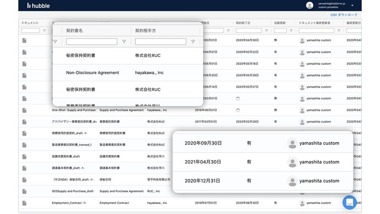Open document icon for 製造業務委託契約書_transed_1 row
Image resolution: width=380 pixels, height=214 pixels.
[x=24, y=145]
